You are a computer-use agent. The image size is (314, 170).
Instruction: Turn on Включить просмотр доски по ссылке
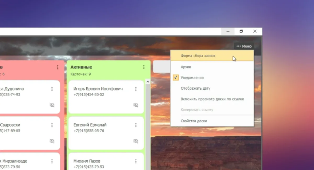pyautogui.click(x=212, y=99)
